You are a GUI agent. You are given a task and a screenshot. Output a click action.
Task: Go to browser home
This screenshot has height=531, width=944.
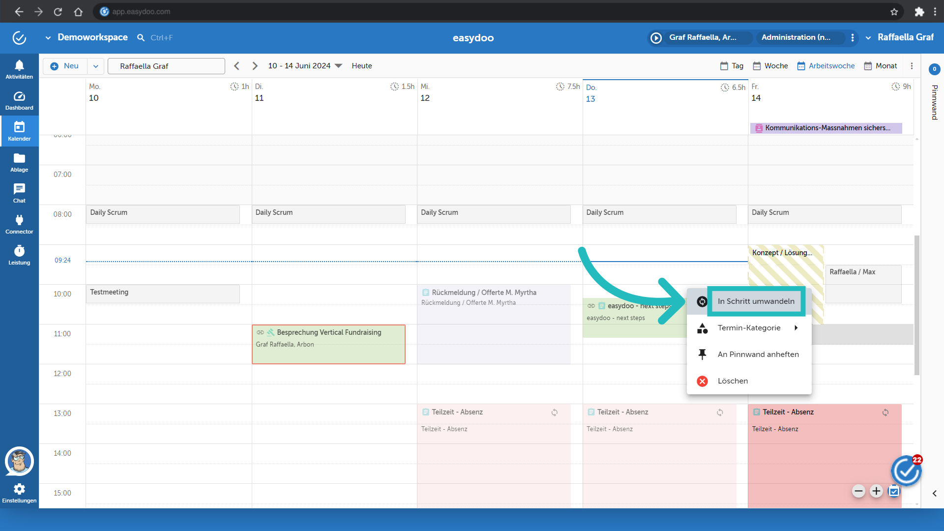click(x=78, y=12)
